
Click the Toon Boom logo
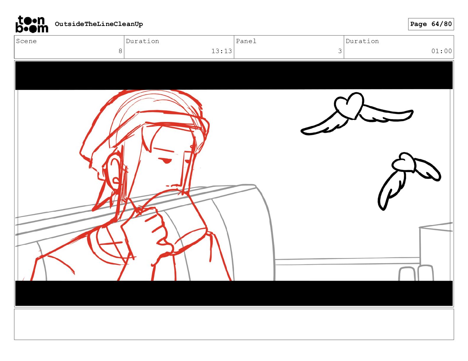click(x=32, y=24)
